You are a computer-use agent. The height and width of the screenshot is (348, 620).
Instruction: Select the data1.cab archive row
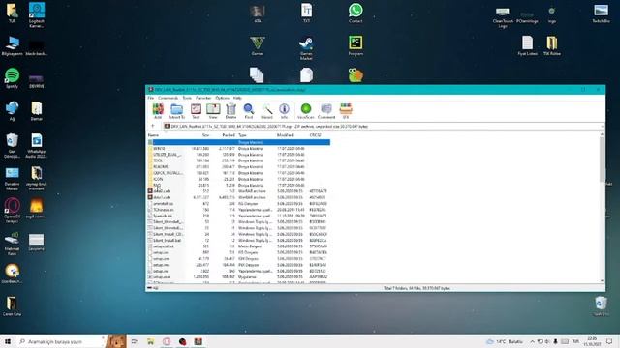(x=239, y=197)
